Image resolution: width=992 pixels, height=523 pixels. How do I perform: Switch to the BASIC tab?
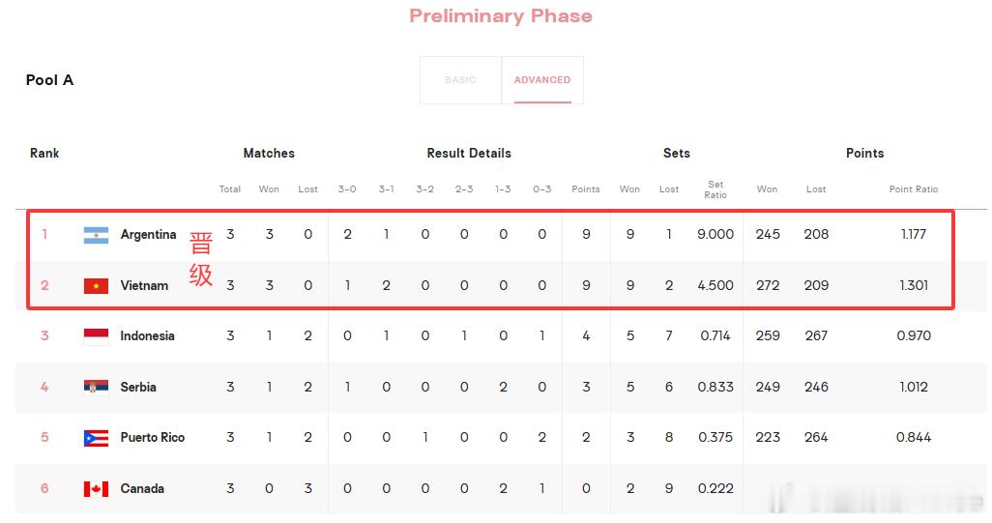(460, 80)
